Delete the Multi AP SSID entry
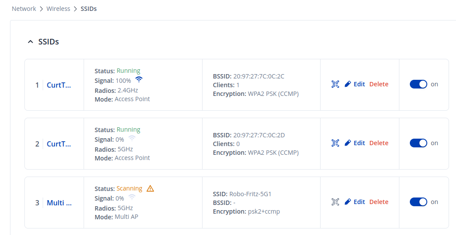 click(378, 202)
